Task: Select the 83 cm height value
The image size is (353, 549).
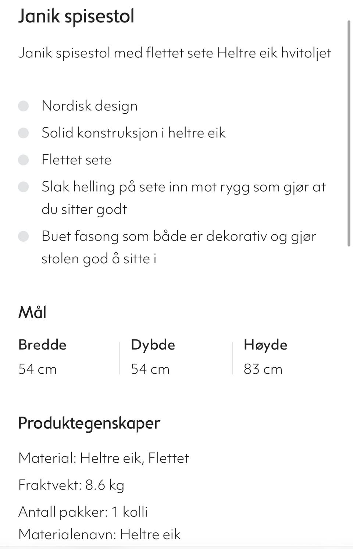Action: 263,369
